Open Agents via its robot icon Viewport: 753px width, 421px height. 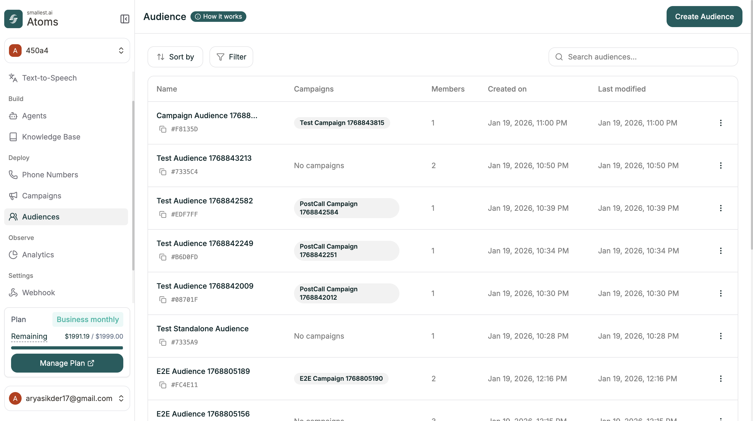tap(13, 116)
